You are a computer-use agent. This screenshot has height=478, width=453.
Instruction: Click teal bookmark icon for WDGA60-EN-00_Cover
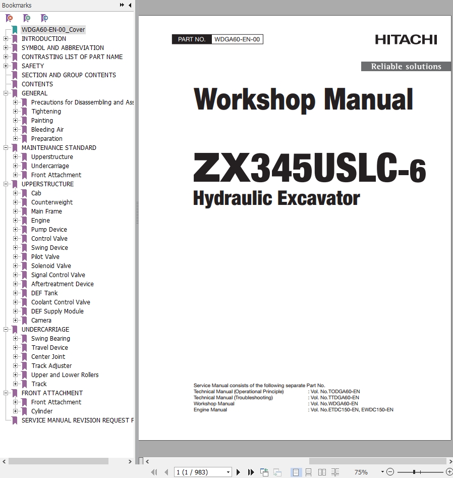[15, 30]
